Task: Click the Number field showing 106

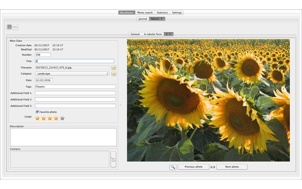Action: tap(43, 55)
